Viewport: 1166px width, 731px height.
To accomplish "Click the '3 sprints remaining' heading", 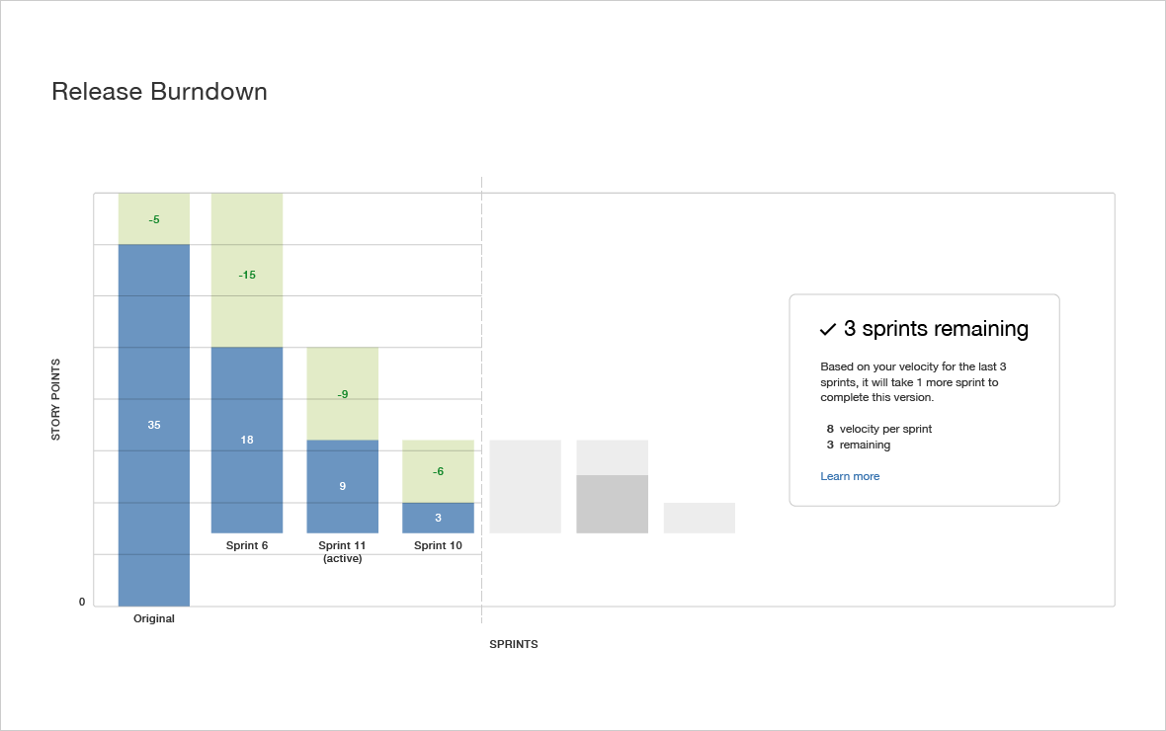I will pos(936,329).
